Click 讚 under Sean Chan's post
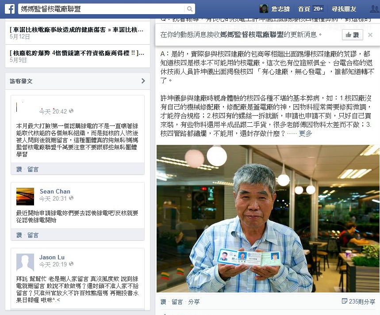Viewport: 380px width, 315px height. point(19,235)
